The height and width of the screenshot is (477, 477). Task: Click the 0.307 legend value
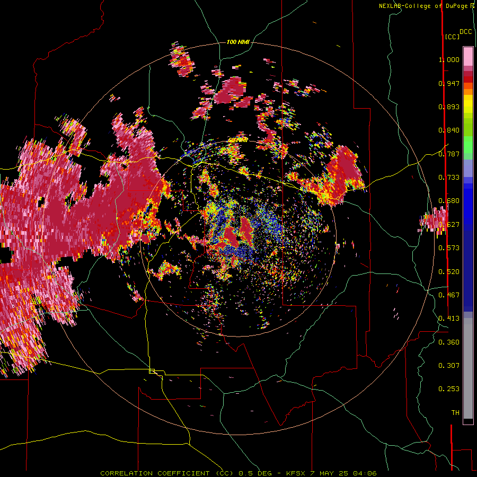coord(449,366)
